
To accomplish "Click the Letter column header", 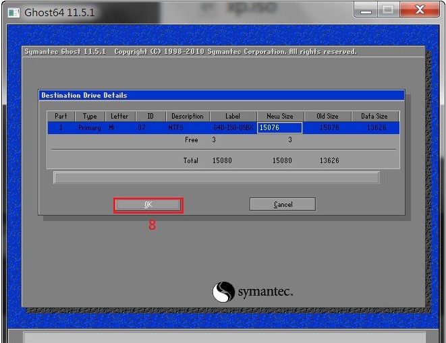I will pos(119,116).
